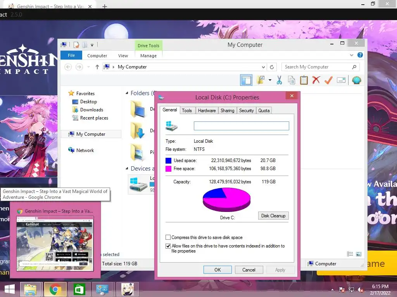
Task: Collapse the Devices group
Action: (127, 169)
